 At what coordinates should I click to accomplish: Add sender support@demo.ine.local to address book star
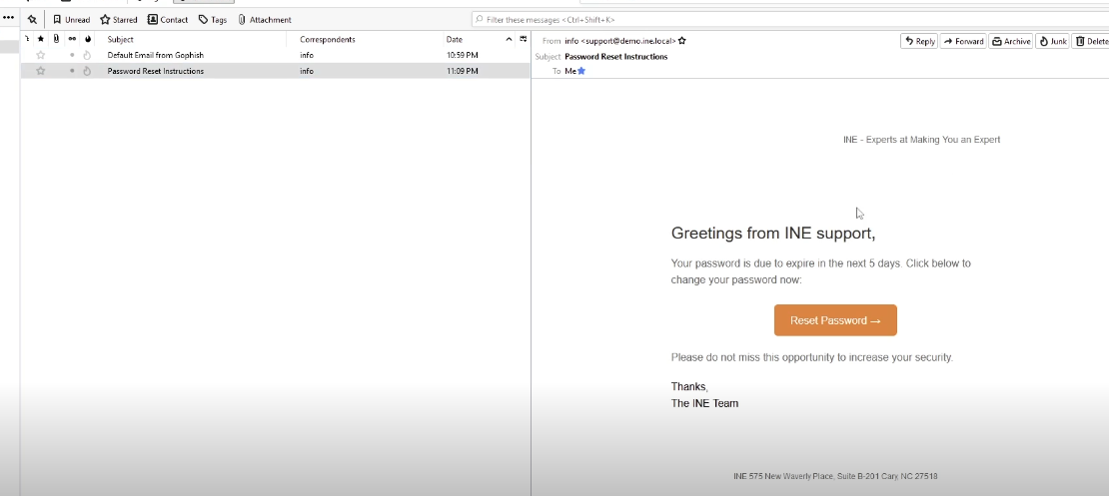[x=682, y=41]
